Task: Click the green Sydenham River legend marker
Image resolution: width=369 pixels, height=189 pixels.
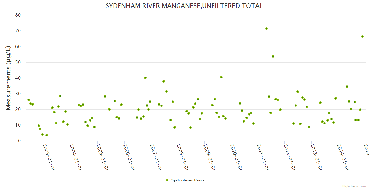Action: tap(167, 180)
